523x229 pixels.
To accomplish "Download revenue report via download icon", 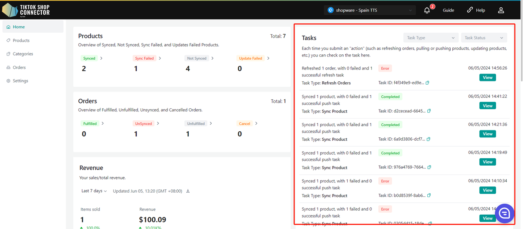I will pos(188,191).
